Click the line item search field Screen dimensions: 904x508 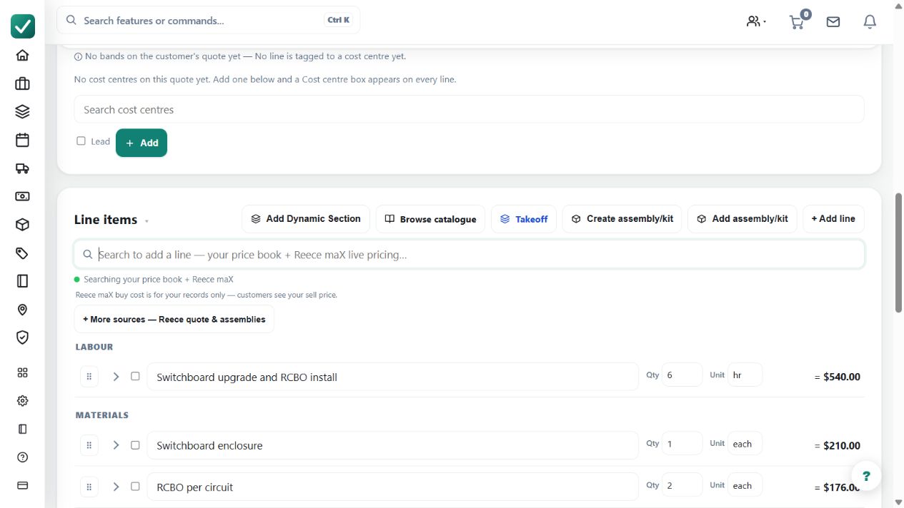pyautogui.click(x=469, y=254)
